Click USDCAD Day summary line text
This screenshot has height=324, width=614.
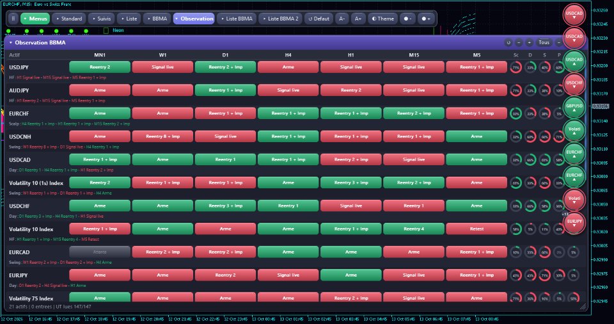[61, 170]
